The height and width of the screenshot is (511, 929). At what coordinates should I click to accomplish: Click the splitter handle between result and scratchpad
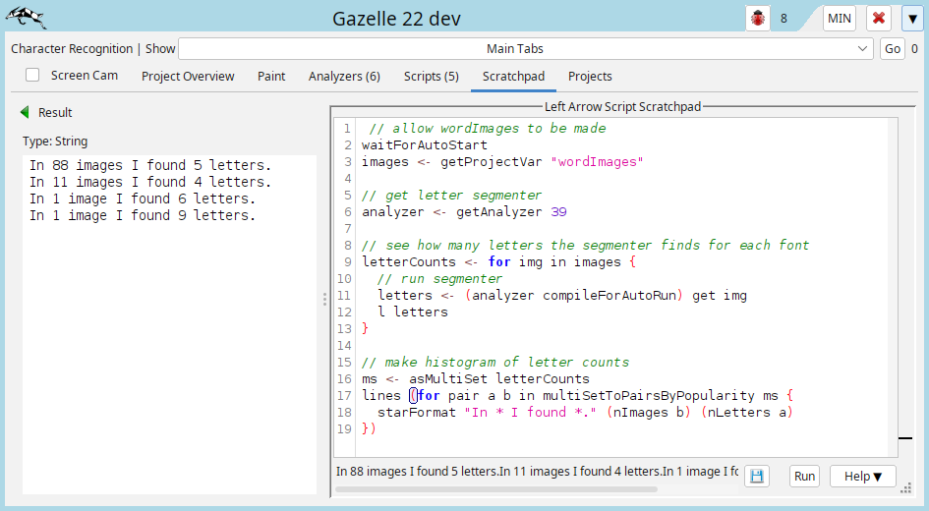tap(324, 300)
